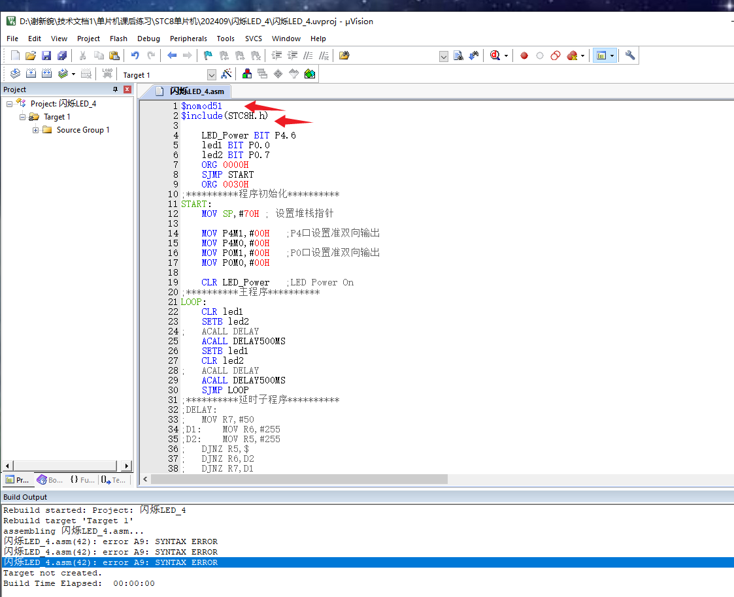The width and height of the screenshot is (734, 597).
Task: Open Configuration wrench icon
Action: click(x=630, y=56)
